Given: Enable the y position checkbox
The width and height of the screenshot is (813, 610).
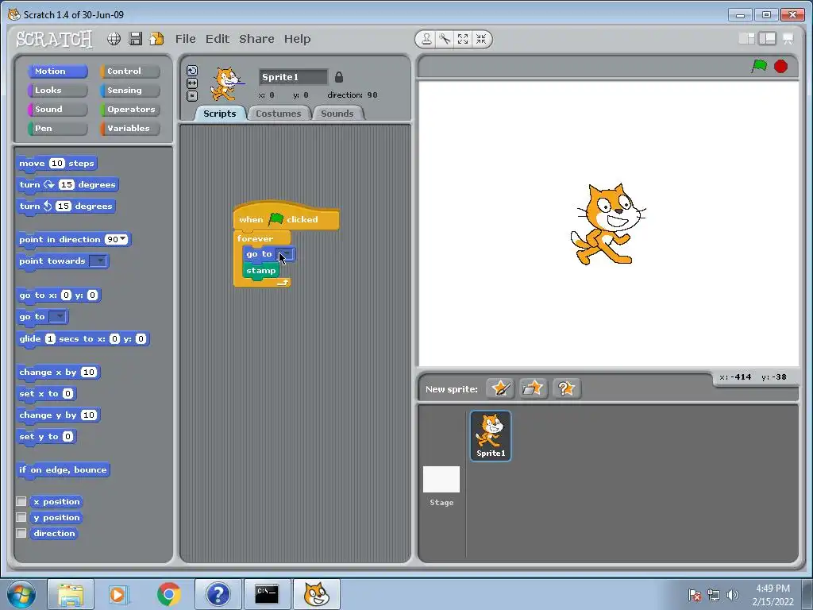Looking at the screenshot, I should pos(21,517).
